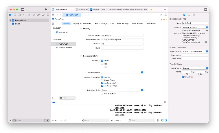Switch to the Build Rules tab

point(151,24)
